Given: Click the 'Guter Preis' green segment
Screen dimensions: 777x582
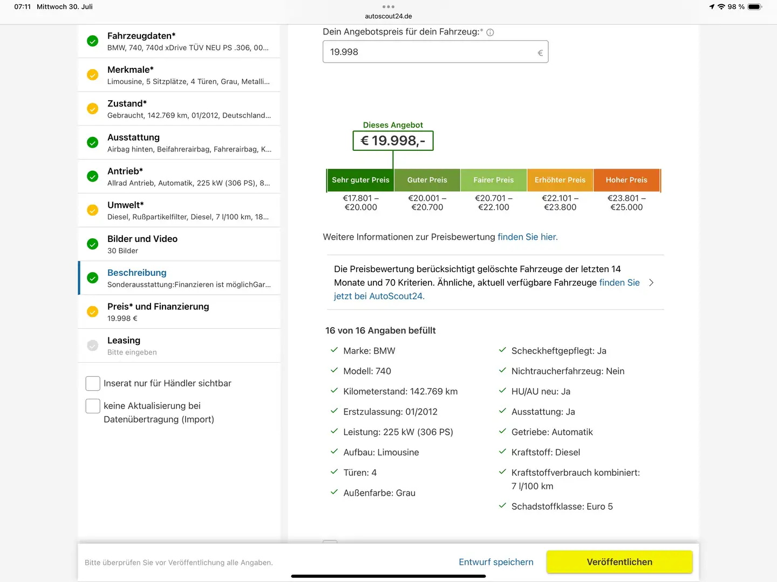Looking at the screenshot, I should (x=427, y=180).
